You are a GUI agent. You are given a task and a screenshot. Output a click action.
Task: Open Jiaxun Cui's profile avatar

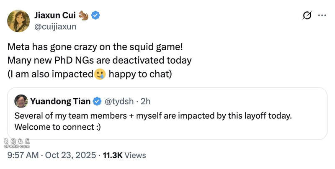pyautogui.click(x=18, y=21)
